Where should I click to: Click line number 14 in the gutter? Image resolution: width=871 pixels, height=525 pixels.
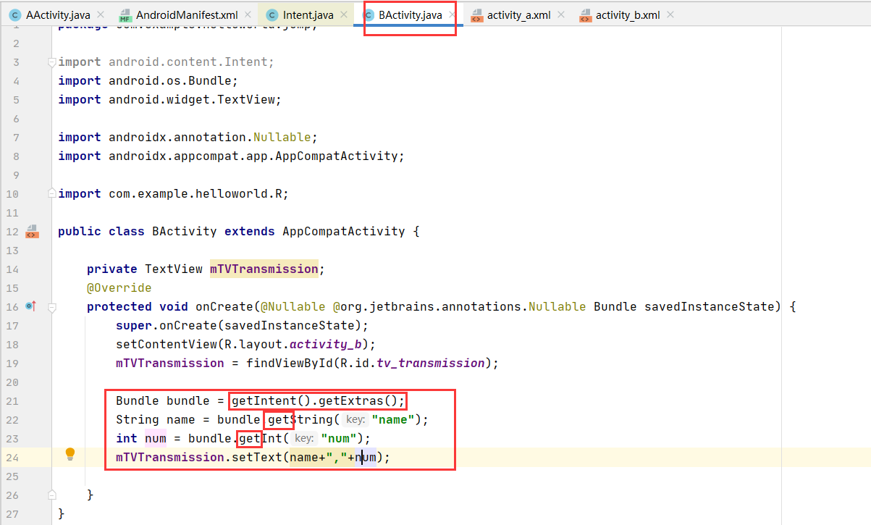point(12,269)
